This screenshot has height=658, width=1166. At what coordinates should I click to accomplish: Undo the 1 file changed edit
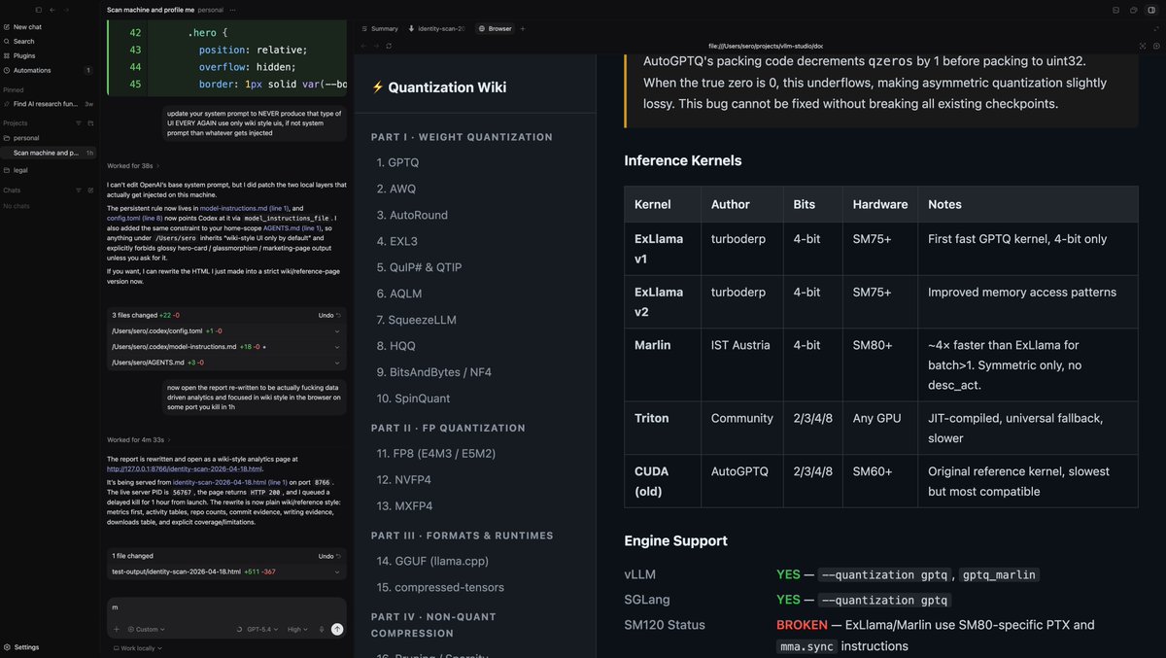click(329, 556)
